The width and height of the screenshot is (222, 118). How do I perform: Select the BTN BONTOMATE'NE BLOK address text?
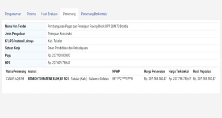click(49, 79)
